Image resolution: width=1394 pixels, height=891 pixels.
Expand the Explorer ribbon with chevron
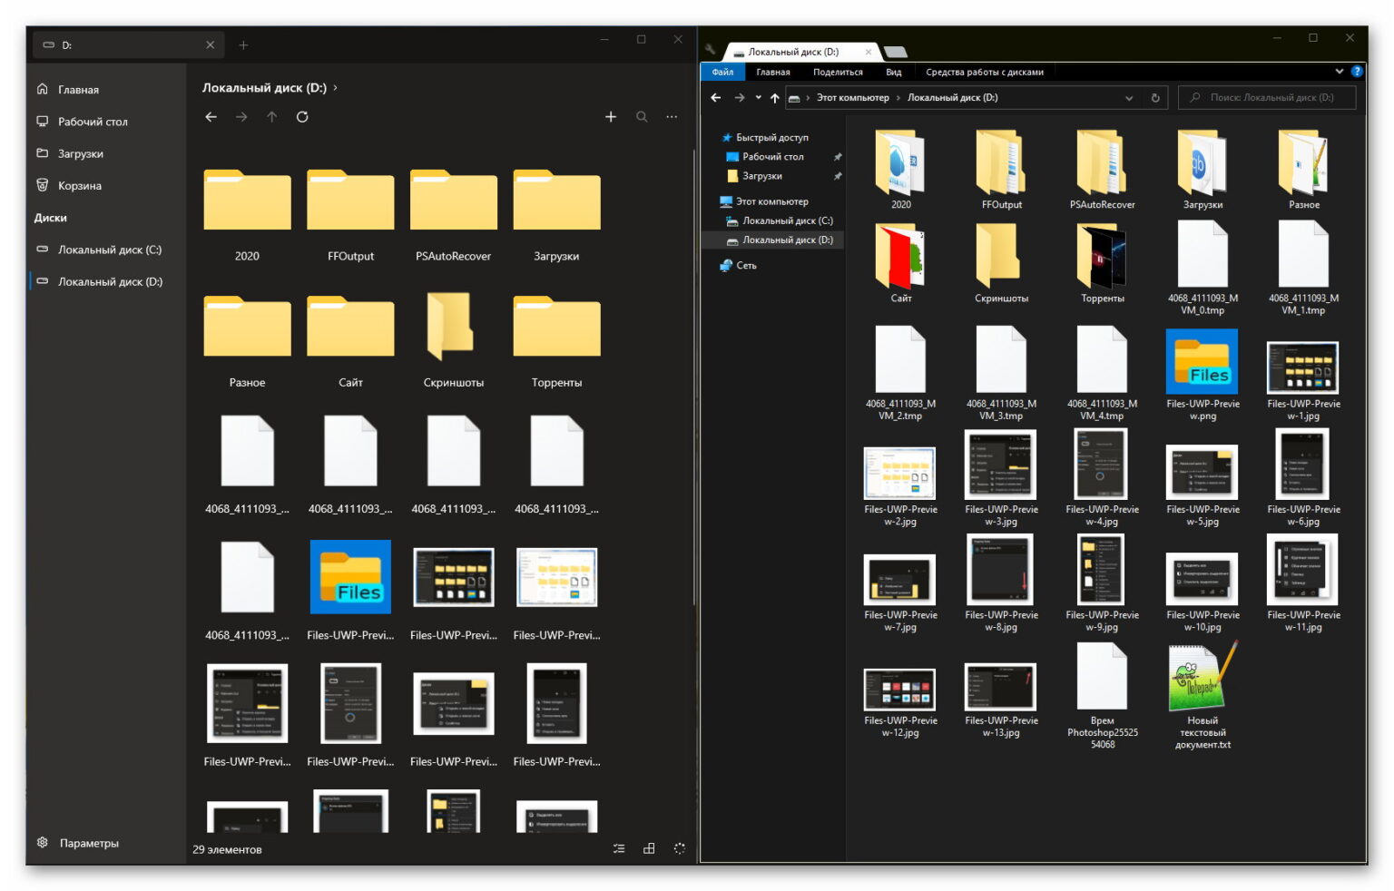(x=1339, y=71)
